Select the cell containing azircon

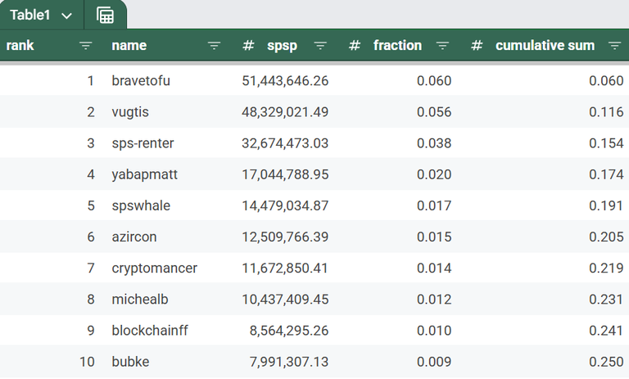(x=134, y=237)
